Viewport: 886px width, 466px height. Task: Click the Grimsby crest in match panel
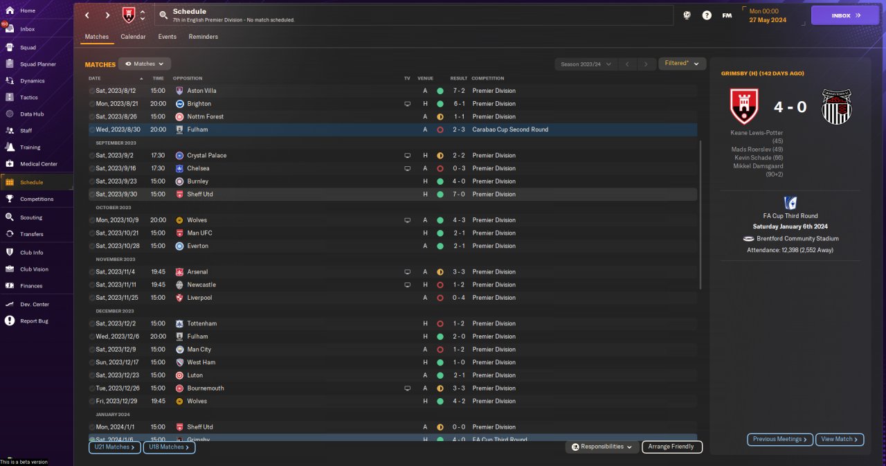[x=837, y=107]
